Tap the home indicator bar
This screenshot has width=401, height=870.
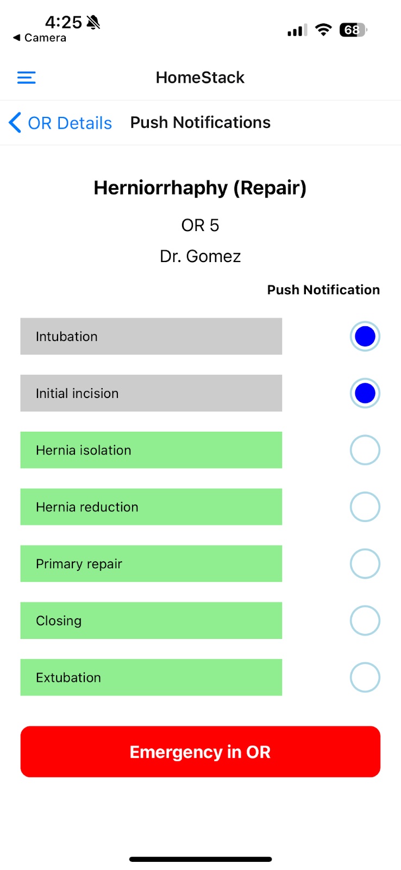pyautogui.click(x=200, y=859)
